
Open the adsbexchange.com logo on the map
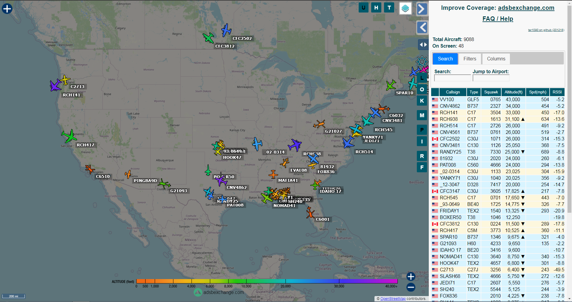click(219, 292)
